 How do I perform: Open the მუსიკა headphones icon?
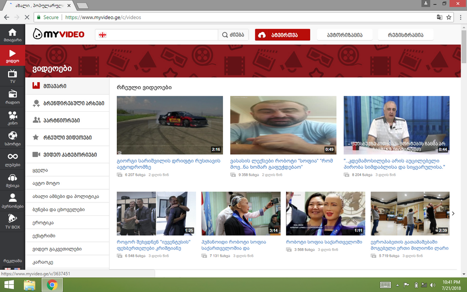click(12, 177)
